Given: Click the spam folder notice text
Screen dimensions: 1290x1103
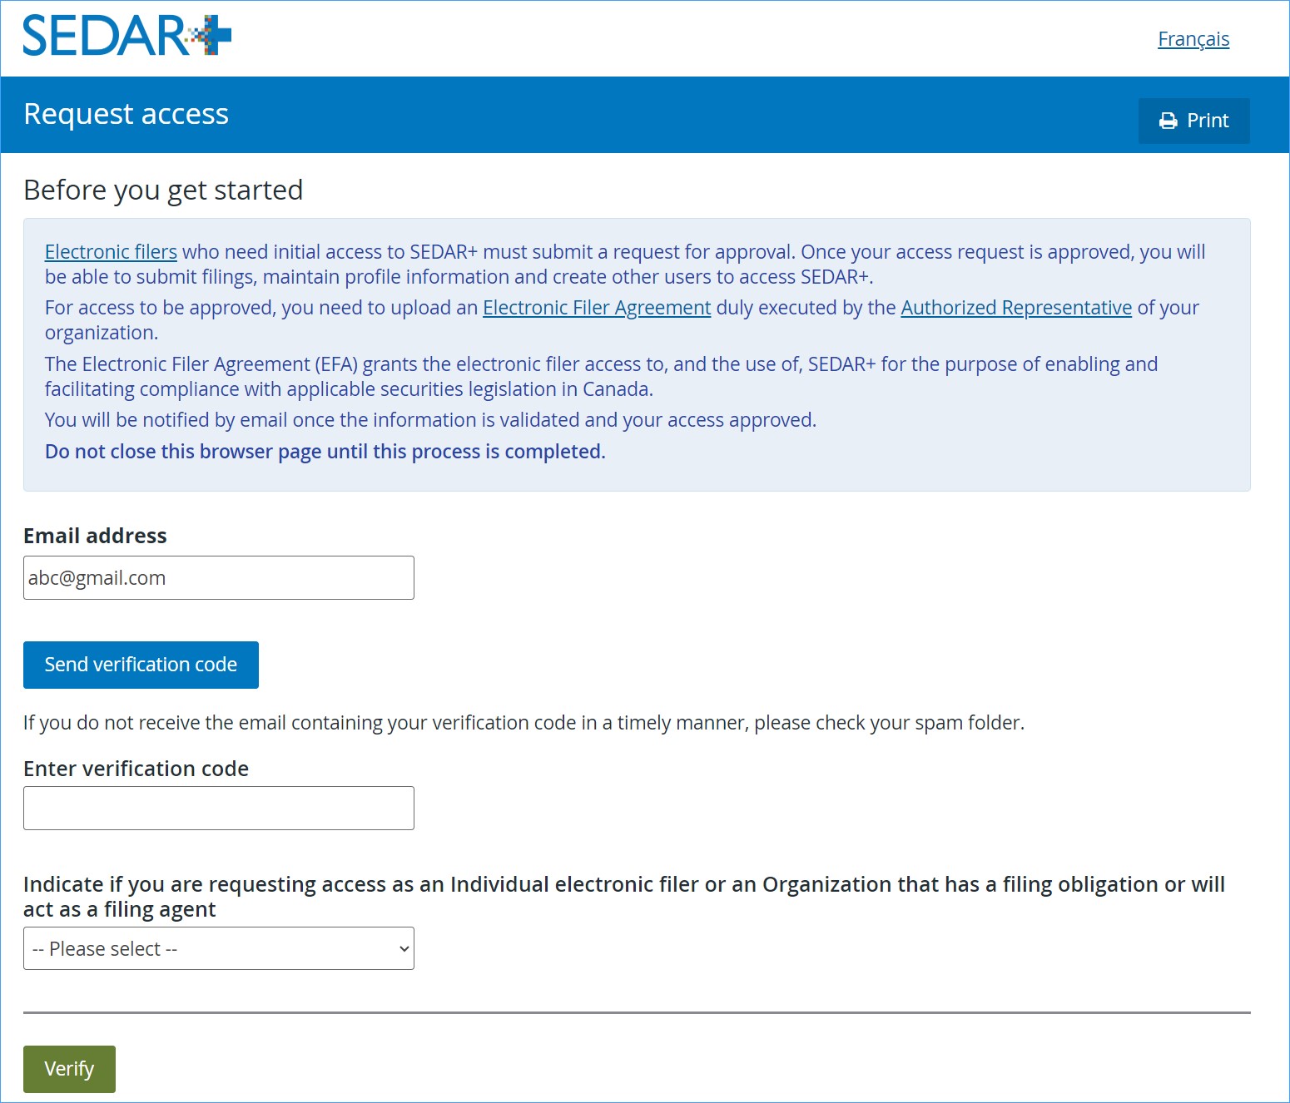Looking at the screenshot, I should coord(524,723).
